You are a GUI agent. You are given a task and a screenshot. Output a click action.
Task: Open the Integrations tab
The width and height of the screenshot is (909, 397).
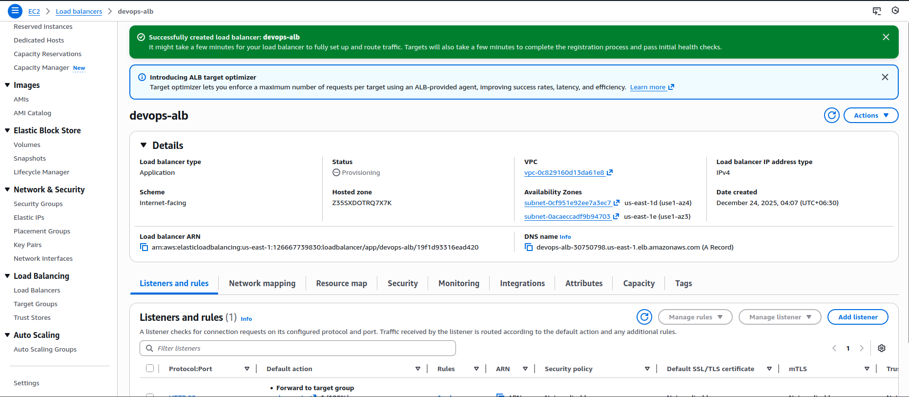click(522, 283)
